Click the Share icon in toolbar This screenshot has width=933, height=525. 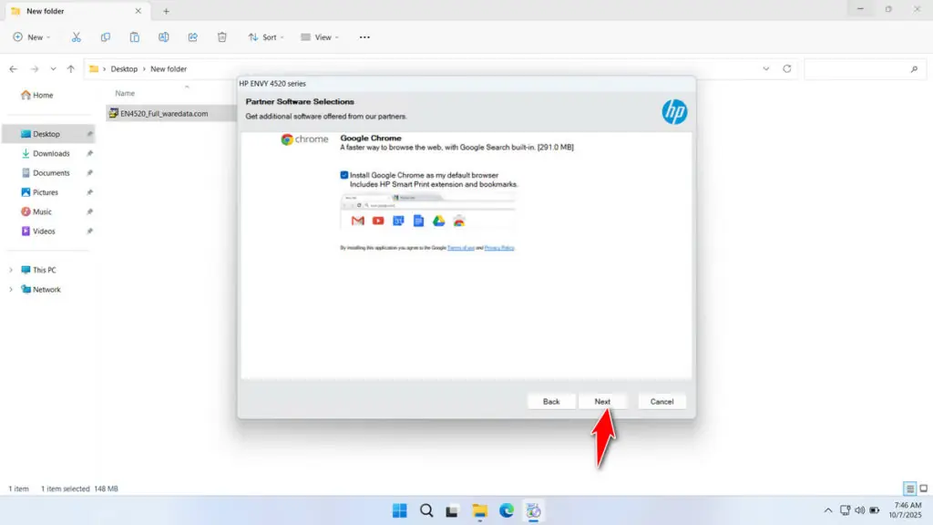(x=193, y=37)
